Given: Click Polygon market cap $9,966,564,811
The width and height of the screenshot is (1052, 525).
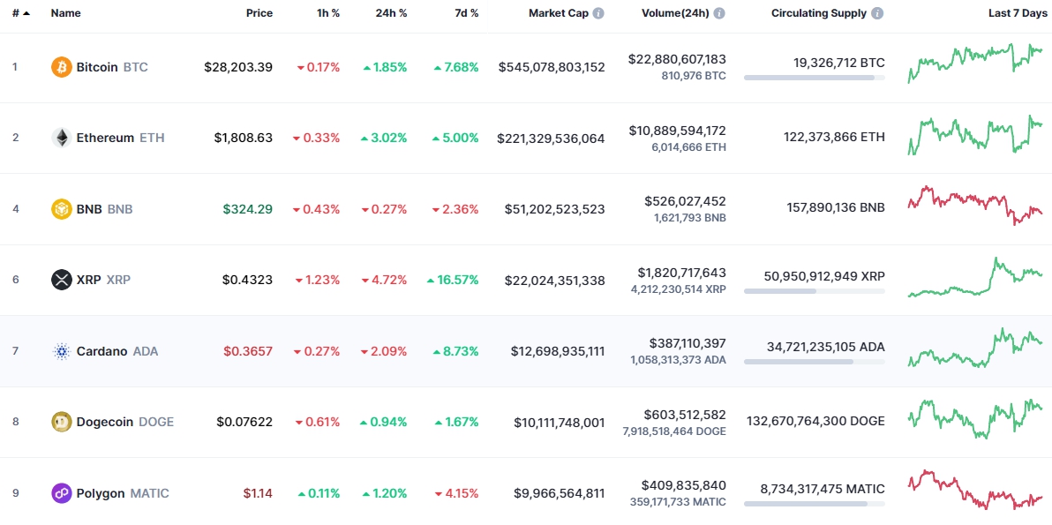Looking at the screenshot, I should tap(560, 493).
